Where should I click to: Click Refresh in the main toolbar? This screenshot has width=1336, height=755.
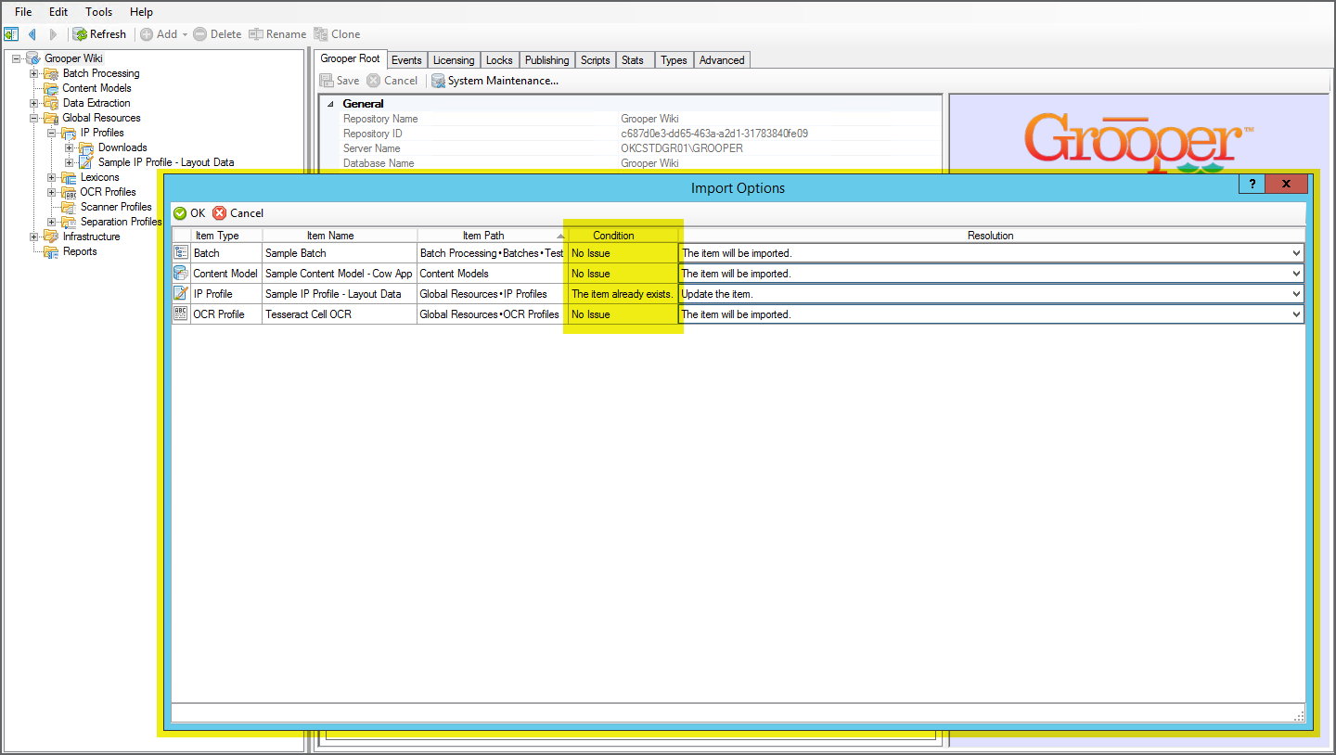[99, 34]
